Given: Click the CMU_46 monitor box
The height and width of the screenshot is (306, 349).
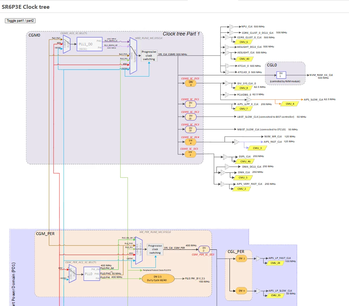Looking at the screenshot, I should click(246, 161).
